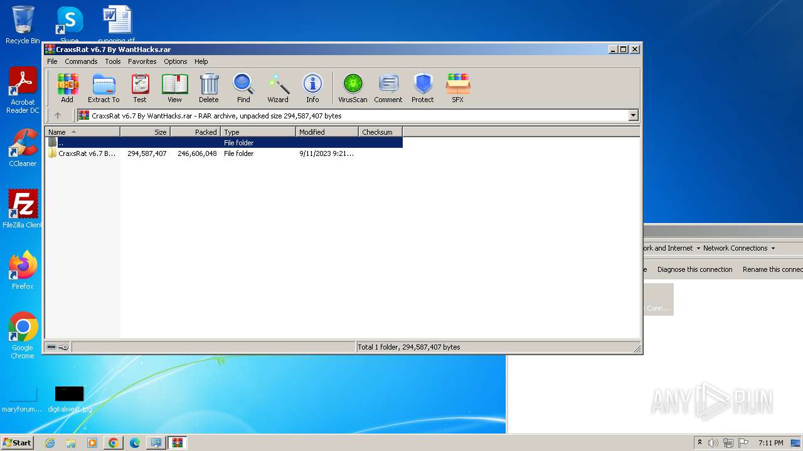
Task: Expand the archive path dropdown
Action: pyautogui.click(x=633, y=115)
